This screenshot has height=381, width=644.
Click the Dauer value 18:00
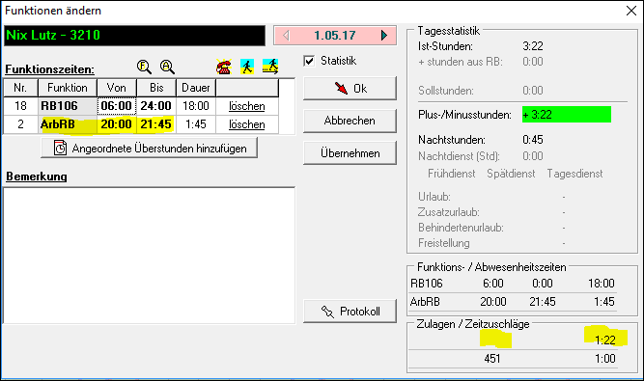(196, 106)
